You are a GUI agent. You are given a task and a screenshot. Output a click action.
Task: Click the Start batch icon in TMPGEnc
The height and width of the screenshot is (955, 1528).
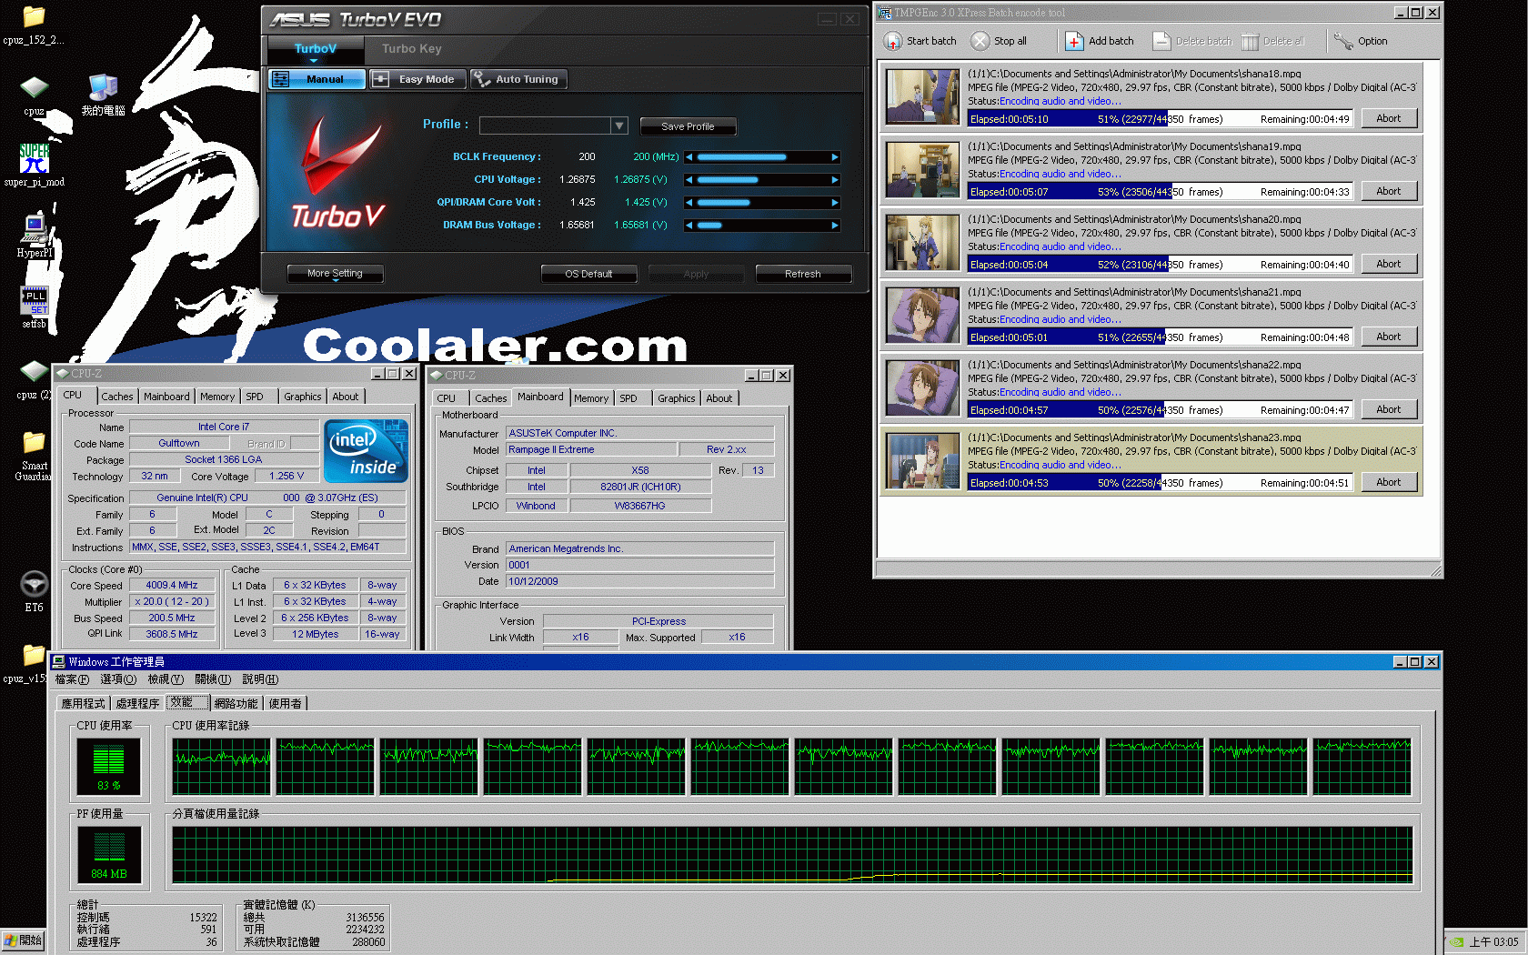pos(893,41)
